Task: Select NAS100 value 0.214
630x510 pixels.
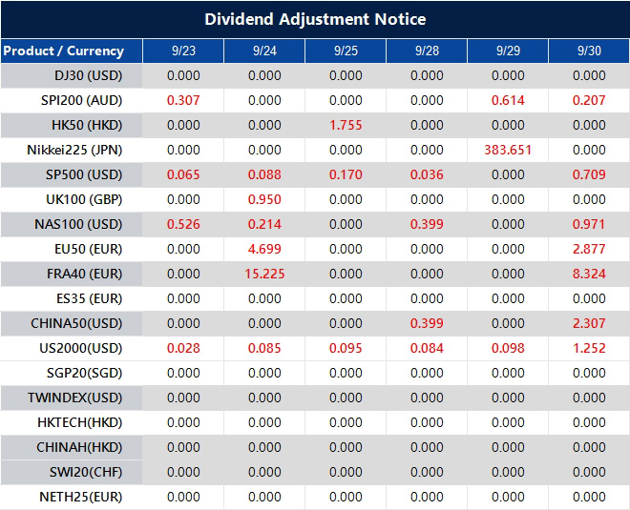Action: 264,224
